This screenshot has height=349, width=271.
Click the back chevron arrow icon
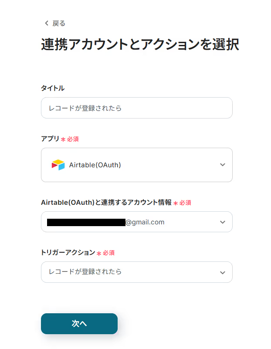[x=46, y=23]
